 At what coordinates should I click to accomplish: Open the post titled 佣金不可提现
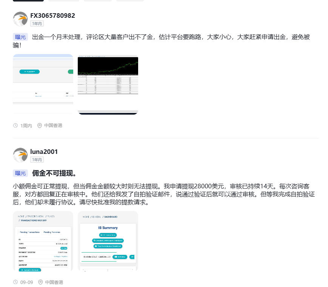point(54,173)
